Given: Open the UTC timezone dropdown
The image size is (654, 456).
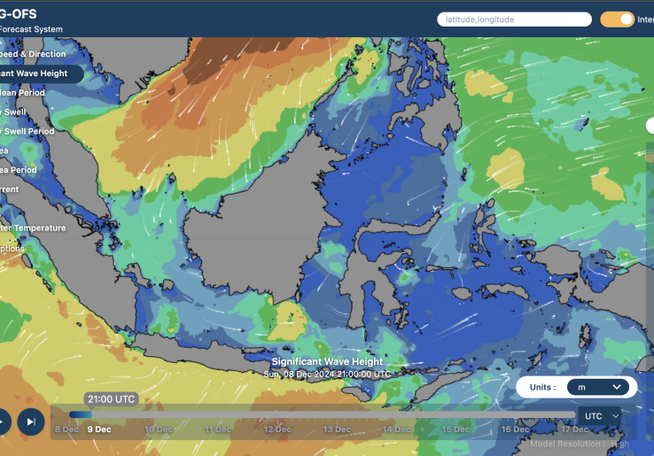Looking at the screenshot, I should pos(600,415).
